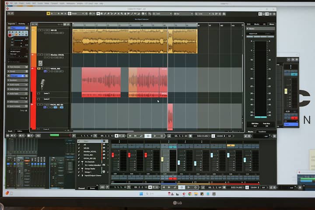Viewport: 315px width, 210px height.
Task: Open the Chrome icon in the taskbar
Action: 189,193
